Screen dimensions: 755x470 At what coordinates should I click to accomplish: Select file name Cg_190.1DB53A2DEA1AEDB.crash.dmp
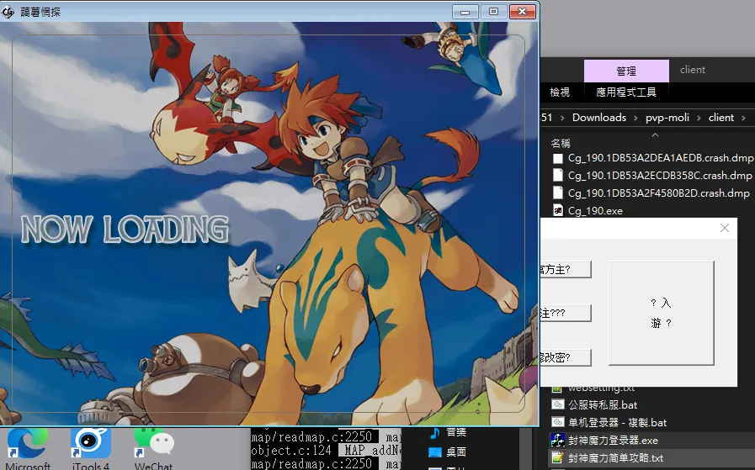click(661, 158)
